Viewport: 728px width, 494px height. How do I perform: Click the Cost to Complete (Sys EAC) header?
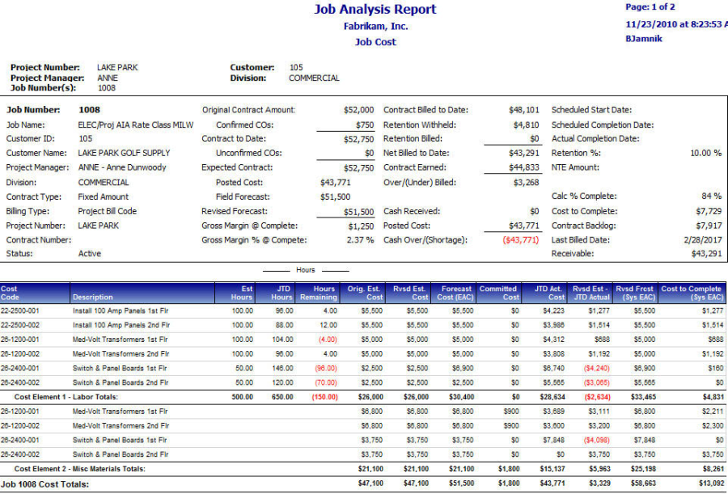tap(692, 293)
